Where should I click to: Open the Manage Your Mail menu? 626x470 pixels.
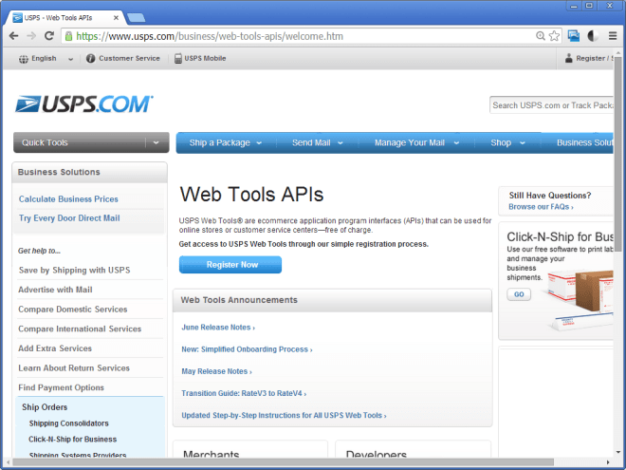pos(416,142)
